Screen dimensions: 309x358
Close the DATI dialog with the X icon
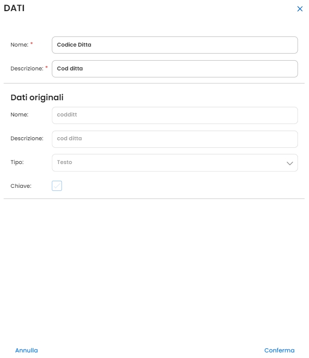coord(300,9)
